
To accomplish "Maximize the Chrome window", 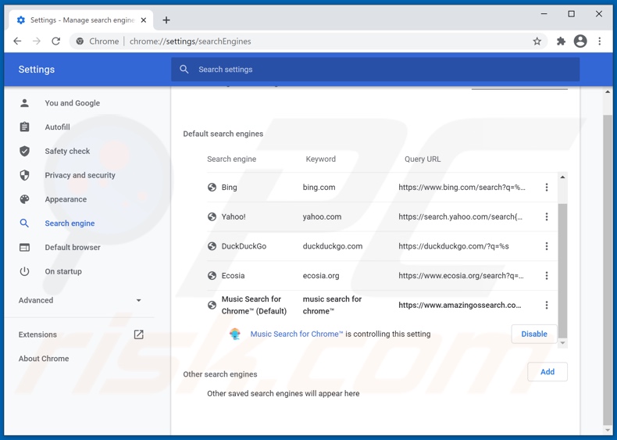I will (571, 14).
